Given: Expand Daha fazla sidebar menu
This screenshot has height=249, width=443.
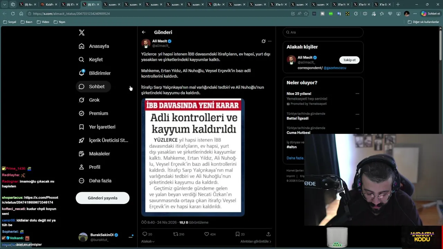Looking at the screenshot, I should point(95,181).
